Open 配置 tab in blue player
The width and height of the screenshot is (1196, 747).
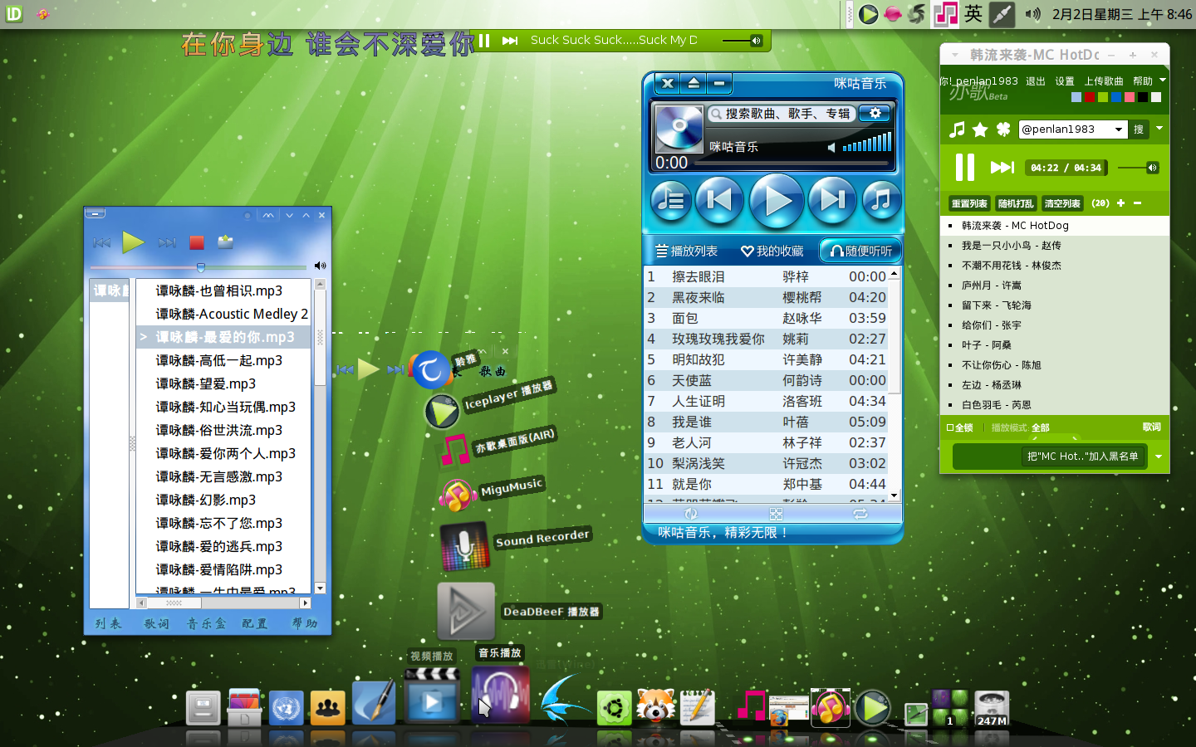coord(255,623)
